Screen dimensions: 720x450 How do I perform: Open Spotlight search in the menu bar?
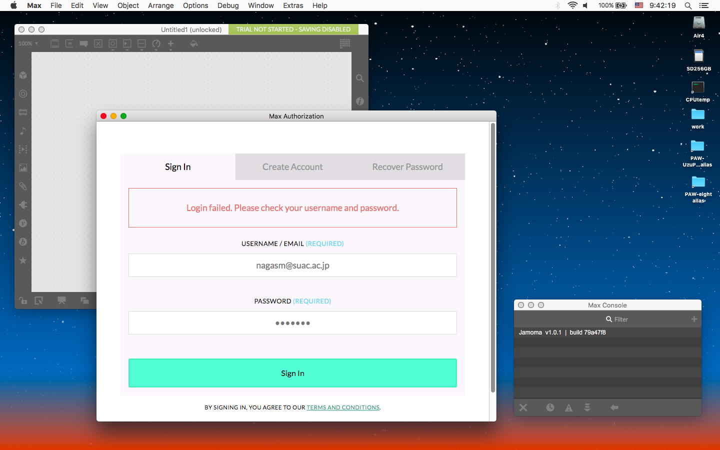coord(688,5)
